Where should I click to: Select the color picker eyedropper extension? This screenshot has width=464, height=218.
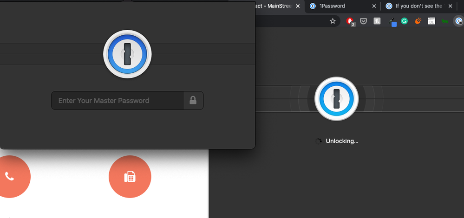pyautogui.click(x=392, y=21)
